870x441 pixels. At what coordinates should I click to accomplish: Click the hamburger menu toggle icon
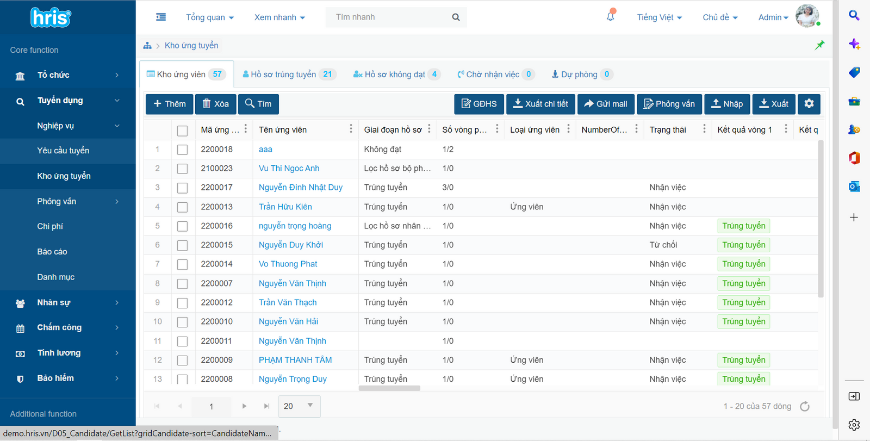(161, 17)
